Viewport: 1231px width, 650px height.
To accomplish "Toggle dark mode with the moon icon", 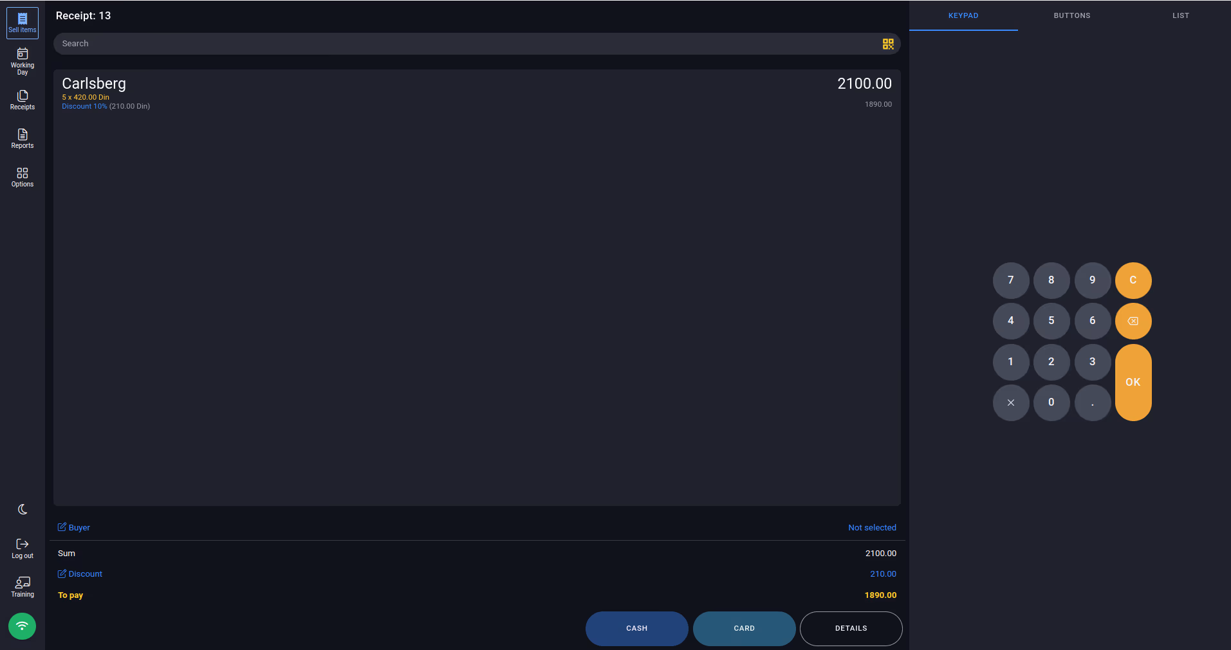I will [x=23, y=509].
